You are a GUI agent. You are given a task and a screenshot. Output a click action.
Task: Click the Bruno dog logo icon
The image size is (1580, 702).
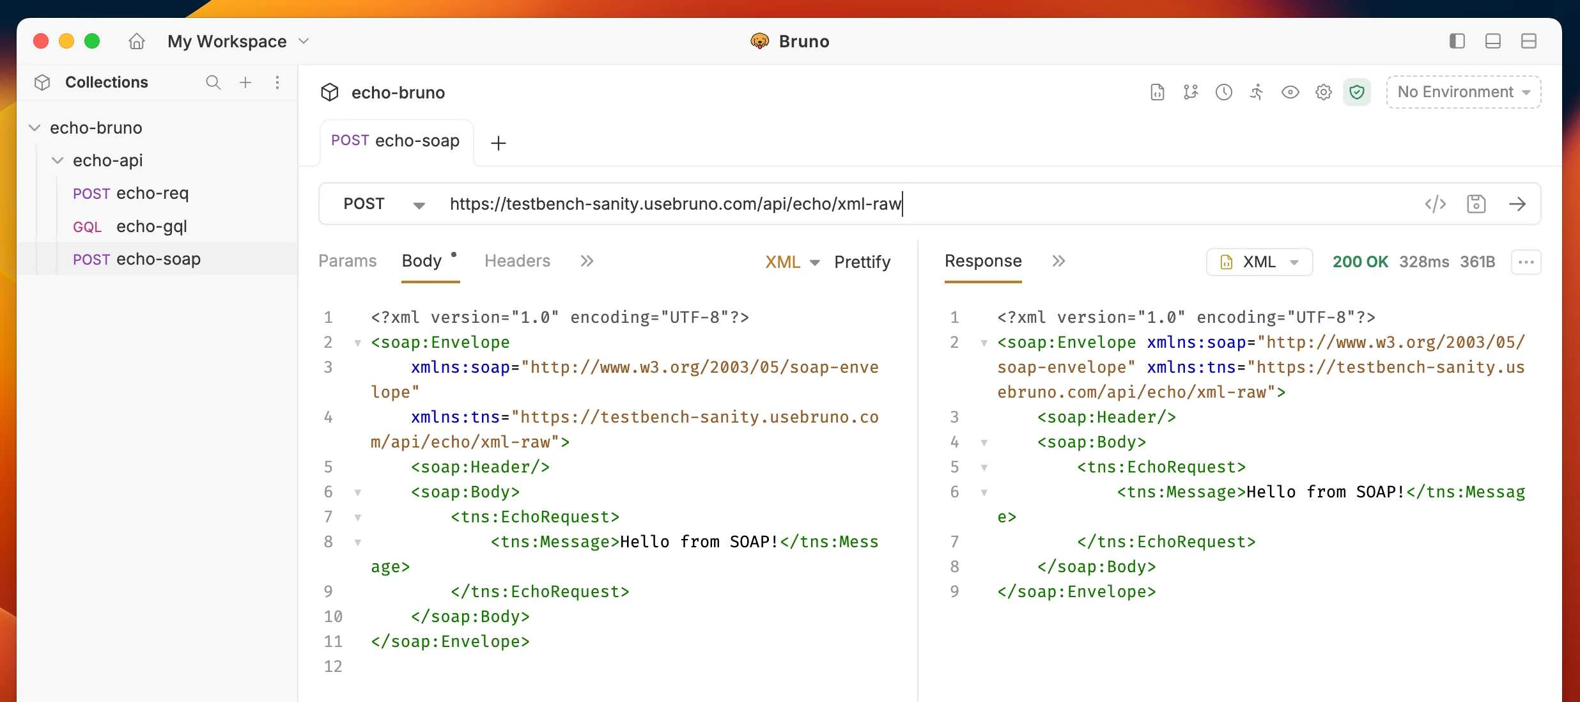click(760, 42)
